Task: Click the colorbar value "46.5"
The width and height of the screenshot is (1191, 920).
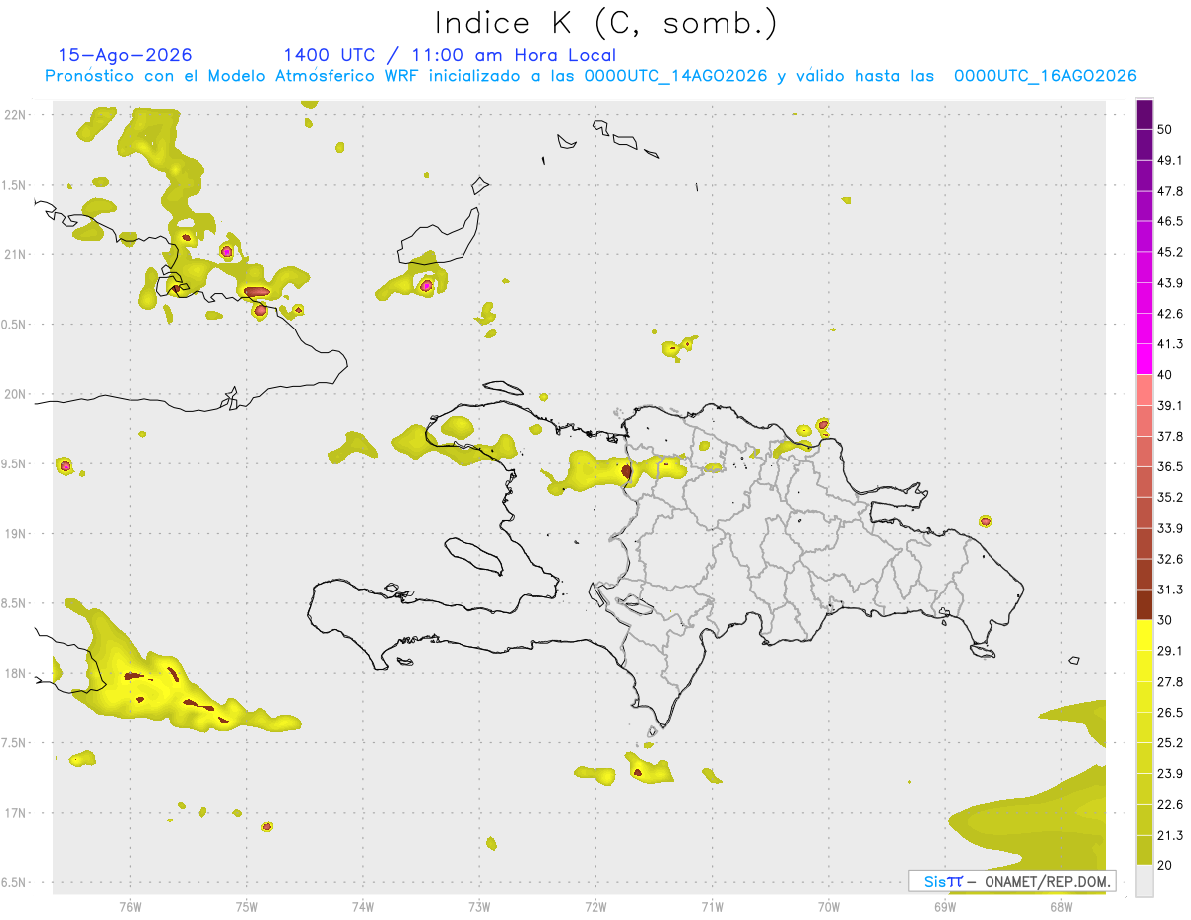Action: pos(1171,222)
